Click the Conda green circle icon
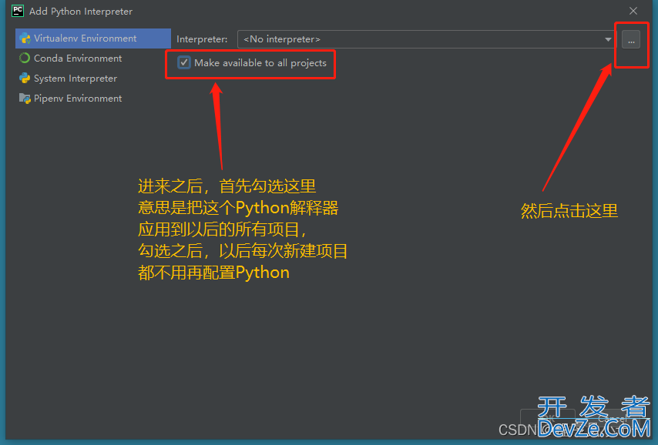This screenshot has width=658, height=445. click(25, 59)
